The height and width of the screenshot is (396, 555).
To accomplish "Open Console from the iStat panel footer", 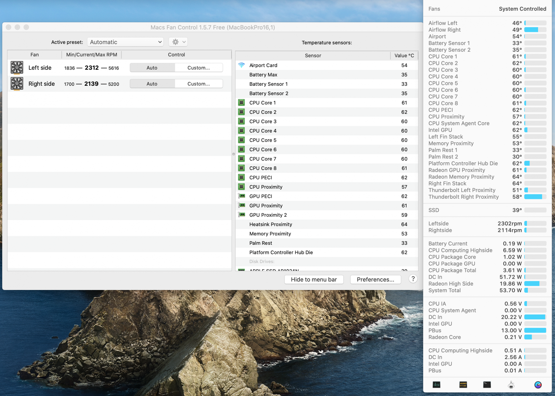I will tap(463, 385).
